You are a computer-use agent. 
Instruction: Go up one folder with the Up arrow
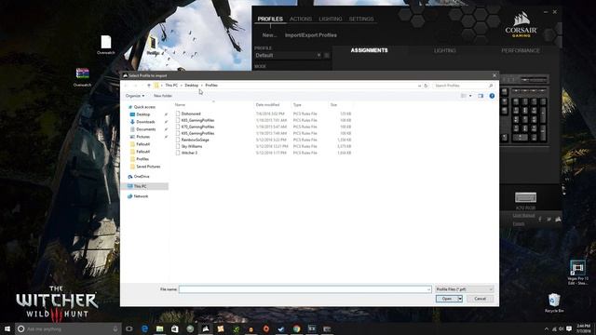click(149, 86)
